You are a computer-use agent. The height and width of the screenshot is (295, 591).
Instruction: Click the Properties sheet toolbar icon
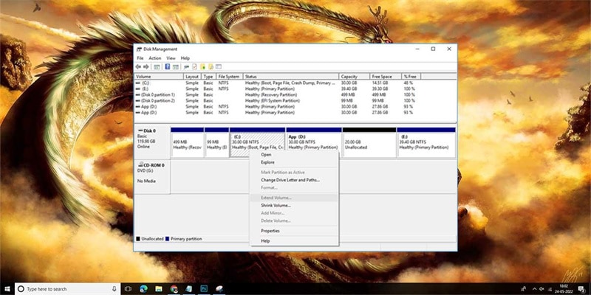(x=194, y=66)
